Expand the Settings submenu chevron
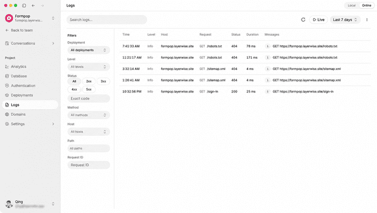 (x=53, y=124)
